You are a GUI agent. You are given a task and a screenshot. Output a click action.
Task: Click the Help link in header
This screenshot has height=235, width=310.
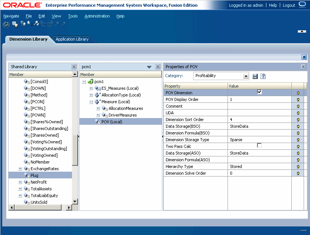pyautogui.click(x=273, y=5)
